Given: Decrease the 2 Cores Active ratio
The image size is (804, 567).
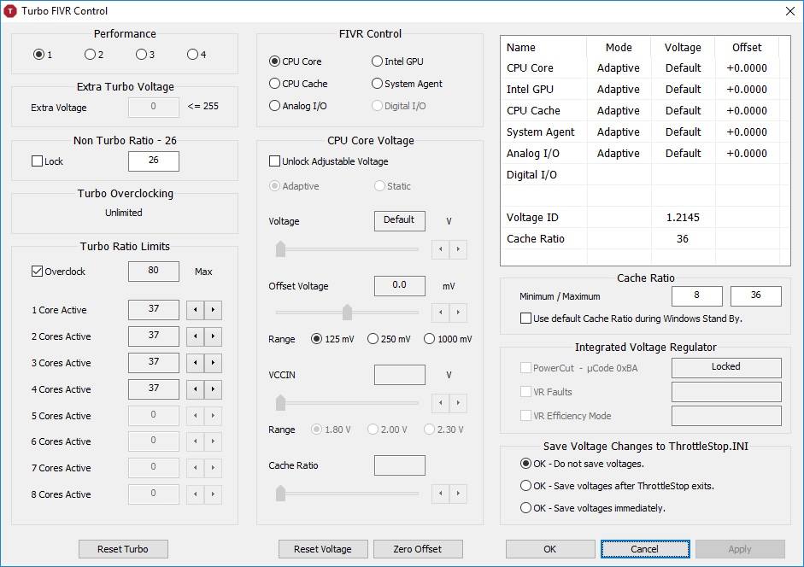Looking at the screenshot, I should pyautogui.click(x=196, y=336).
